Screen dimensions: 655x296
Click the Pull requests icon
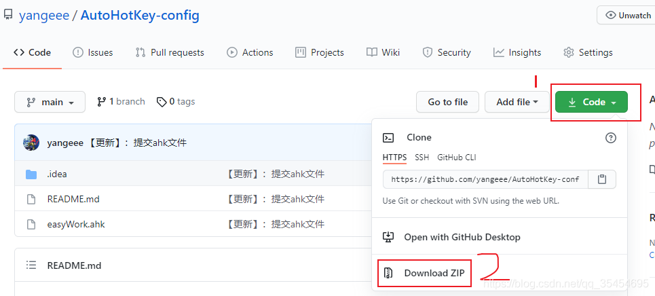click(x=141, y=53)
